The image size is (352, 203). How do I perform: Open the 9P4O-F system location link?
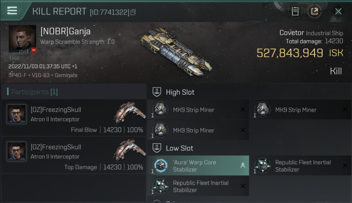click(x=18, y=75)
